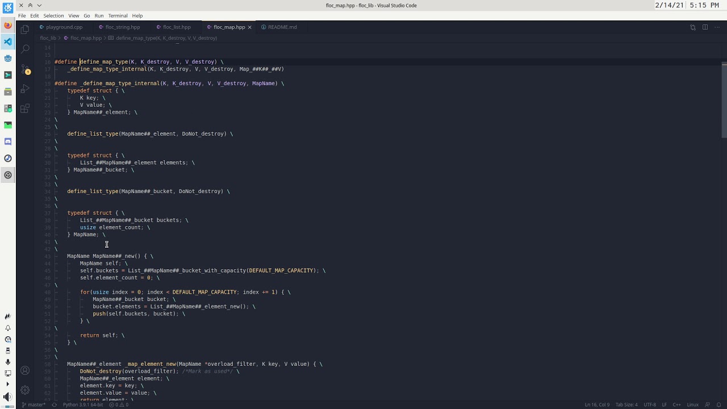This screenshot has height=409, width=727.
Task: Click 'K key;' on line 21
Action: 89,98
